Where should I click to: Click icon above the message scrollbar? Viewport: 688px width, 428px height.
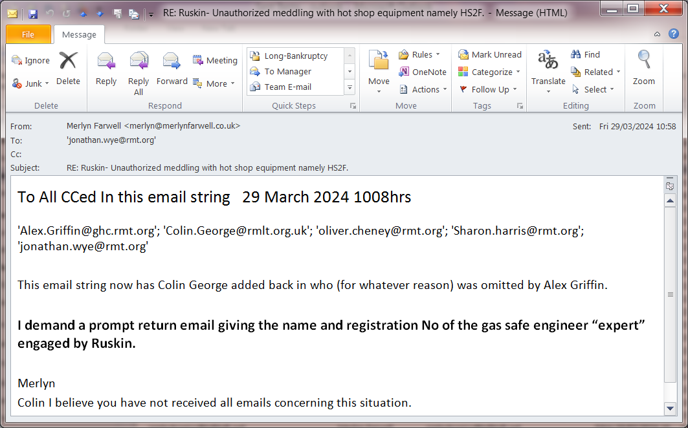[x=670, y=186]
